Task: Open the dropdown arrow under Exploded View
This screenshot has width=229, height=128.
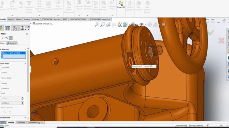Action: click(x=112, y=15)
